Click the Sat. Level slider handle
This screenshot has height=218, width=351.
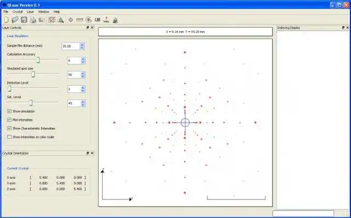click(31, 103)
